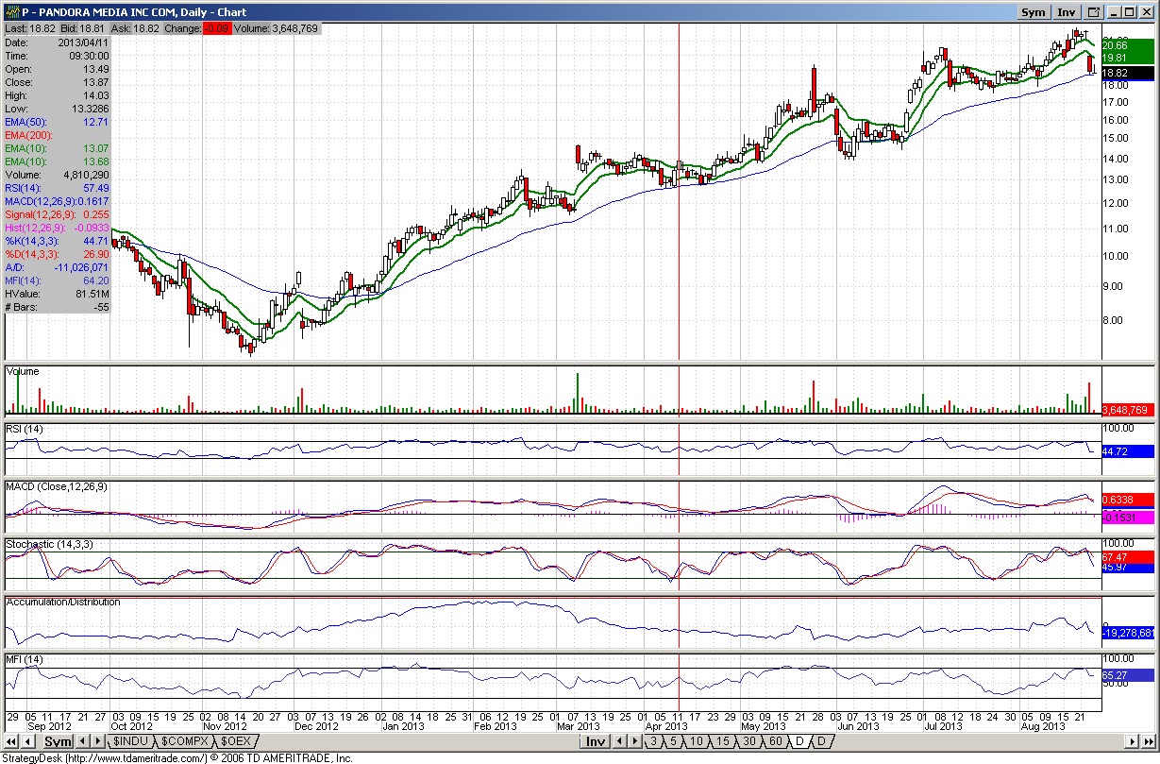Click the red 3,648,769 volume tag
The image size is (1160, 764).
[x=1128, y=410]
